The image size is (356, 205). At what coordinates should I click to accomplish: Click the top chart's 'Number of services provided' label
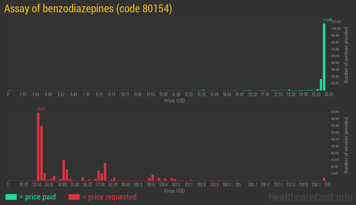coord(346,55)
